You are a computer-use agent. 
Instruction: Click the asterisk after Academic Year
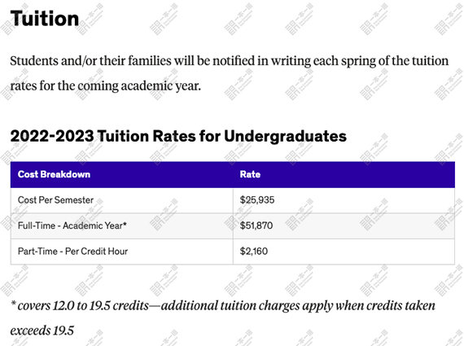click(x=125, y=224)
